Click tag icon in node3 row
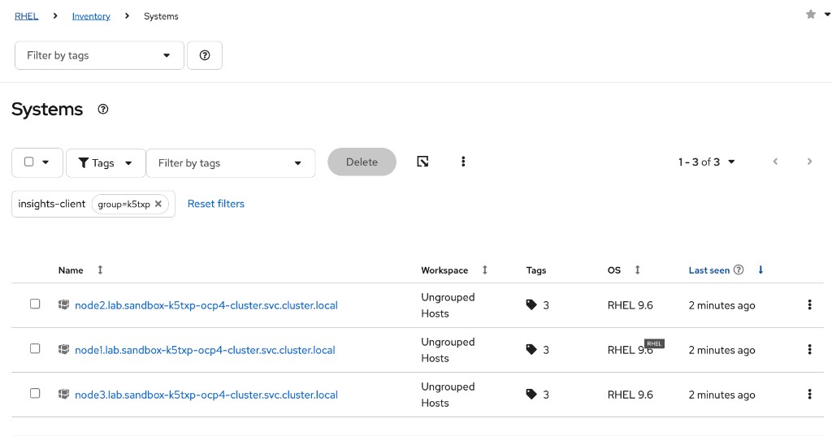This screenshot has height=436, width=832. point(531,394)
